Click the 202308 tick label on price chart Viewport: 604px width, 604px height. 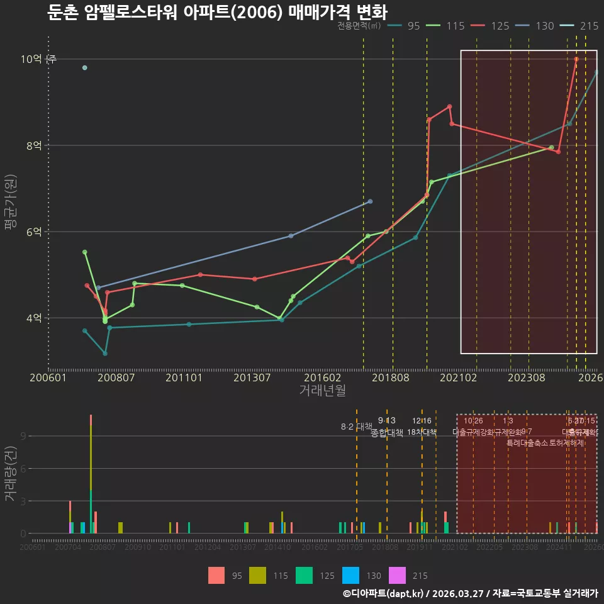(x=527, y=377)
